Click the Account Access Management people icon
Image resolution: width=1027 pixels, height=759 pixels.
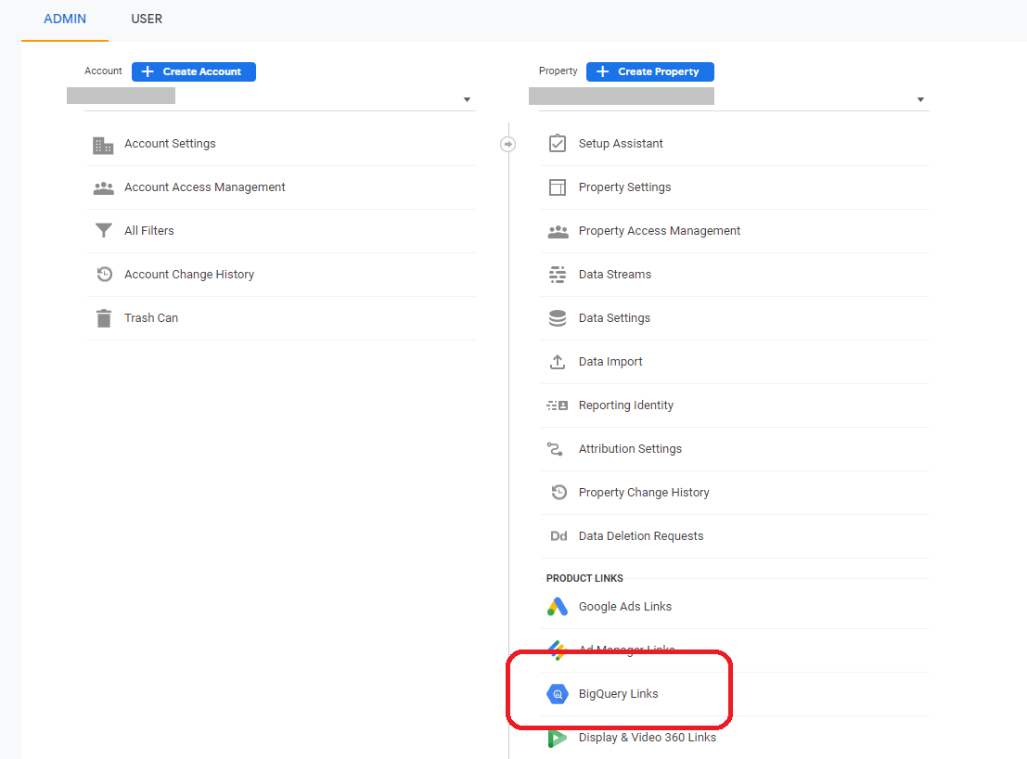(104, 188)
